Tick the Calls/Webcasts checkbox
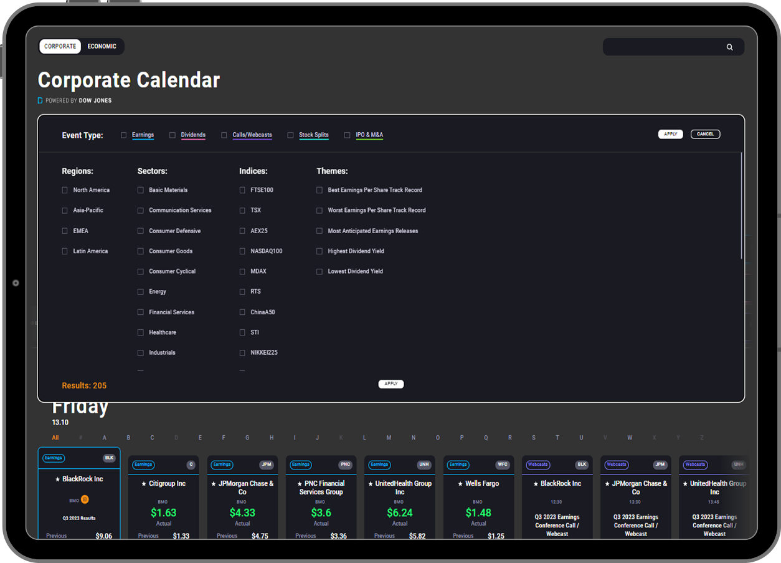Image resolution: width=781 pixels, height=563 pixels. pyautogui.click(x=224, y=135)
